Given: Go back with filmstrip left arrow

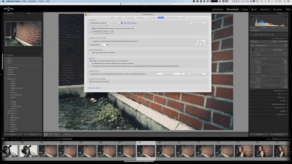Looking at the screenshot, I should (15, 139).
